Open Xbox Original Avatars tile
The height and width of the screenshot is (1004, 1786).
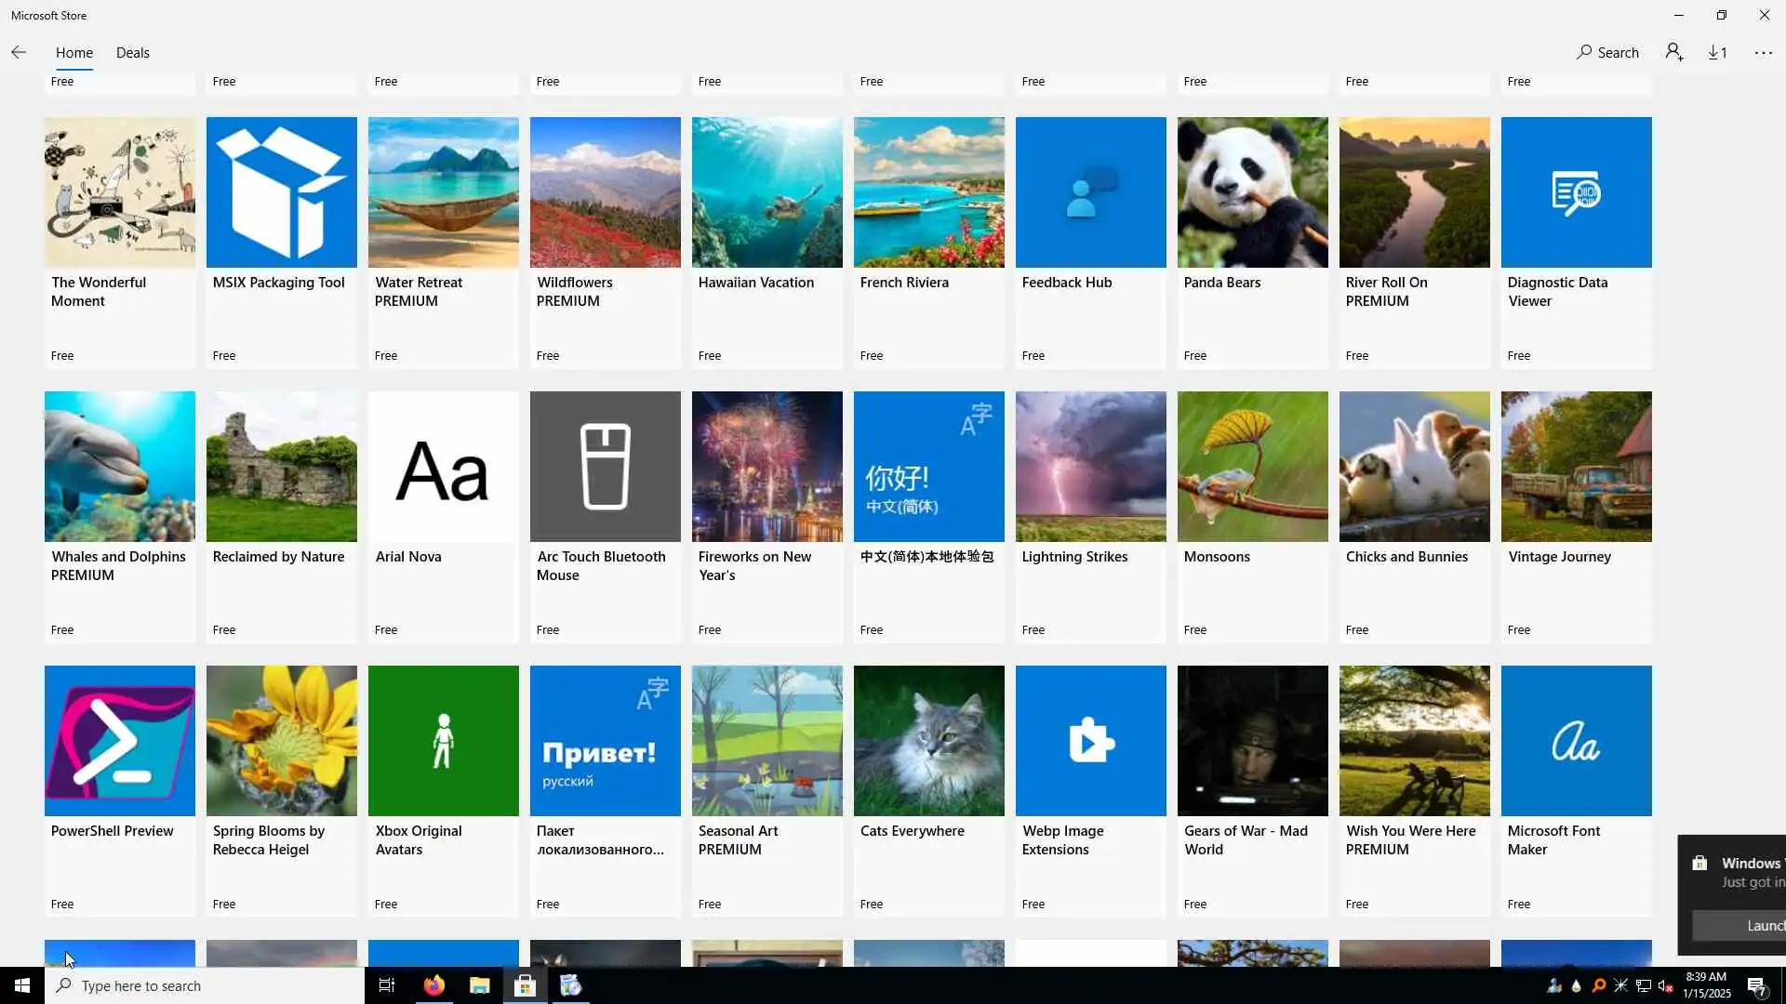pyautogui.click(x=443, y=741)
